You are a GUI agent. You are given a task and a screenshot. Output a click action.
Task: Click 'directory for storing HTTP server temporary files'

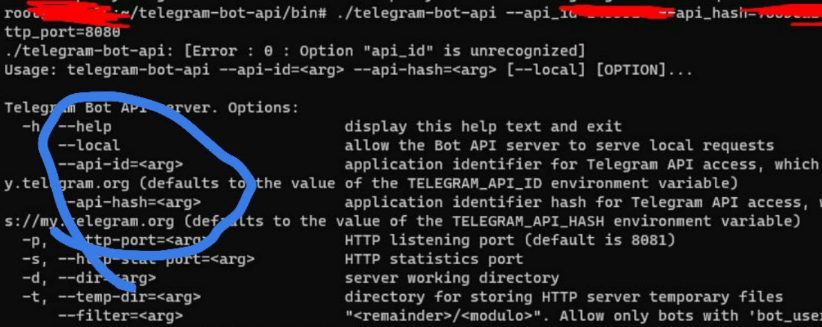coord(563,297)
